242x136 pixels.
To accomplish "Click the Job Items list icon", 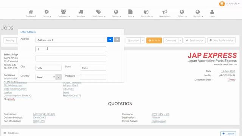I will pos(5,133).
